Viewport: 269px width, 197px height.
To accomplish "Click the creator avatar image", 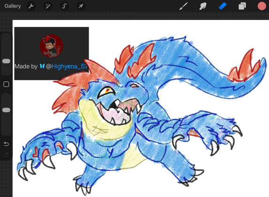I will click(52, 46).
